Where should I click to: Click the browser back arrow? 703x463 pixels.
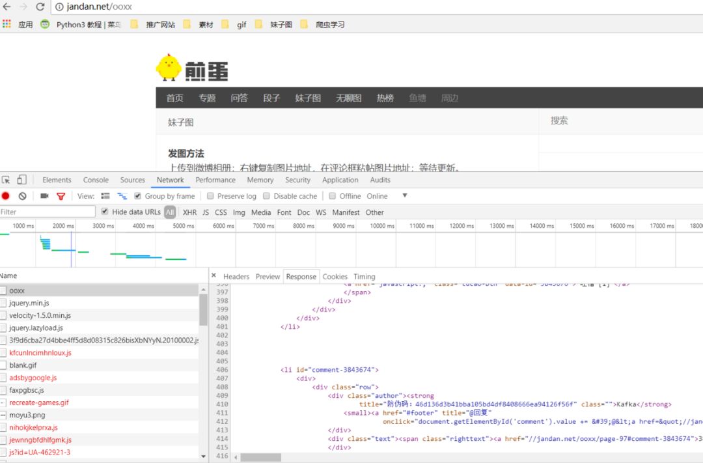pos(7,7)
